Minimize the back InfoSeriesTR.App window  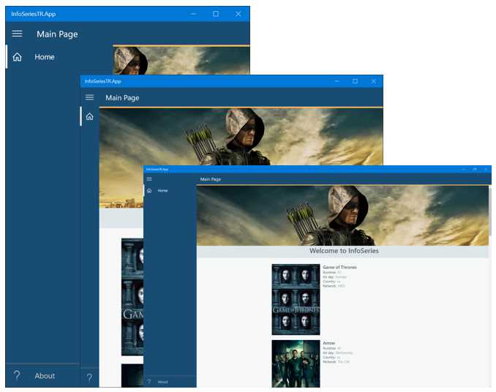(x=193, y=14)
